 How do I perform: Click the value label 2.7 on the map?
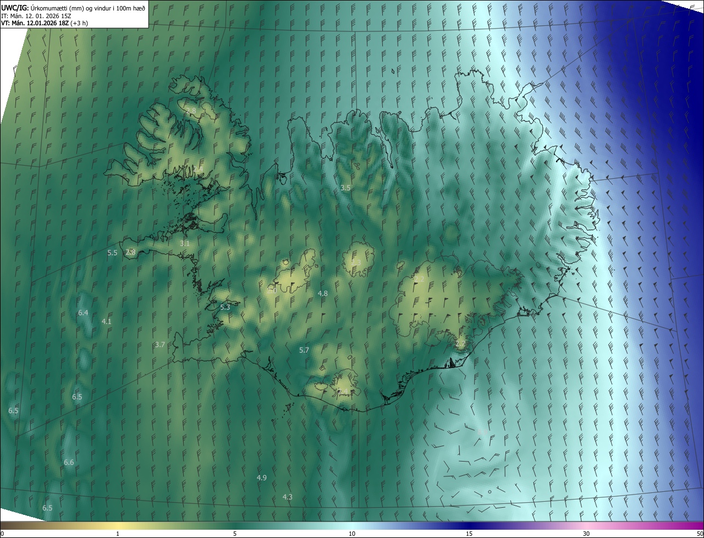(x=460, y=344)
